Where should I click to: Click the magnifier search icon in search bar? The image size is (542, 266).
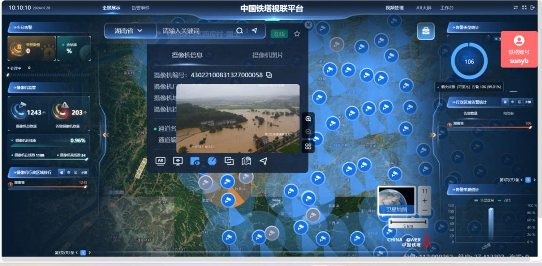point(240,31)
